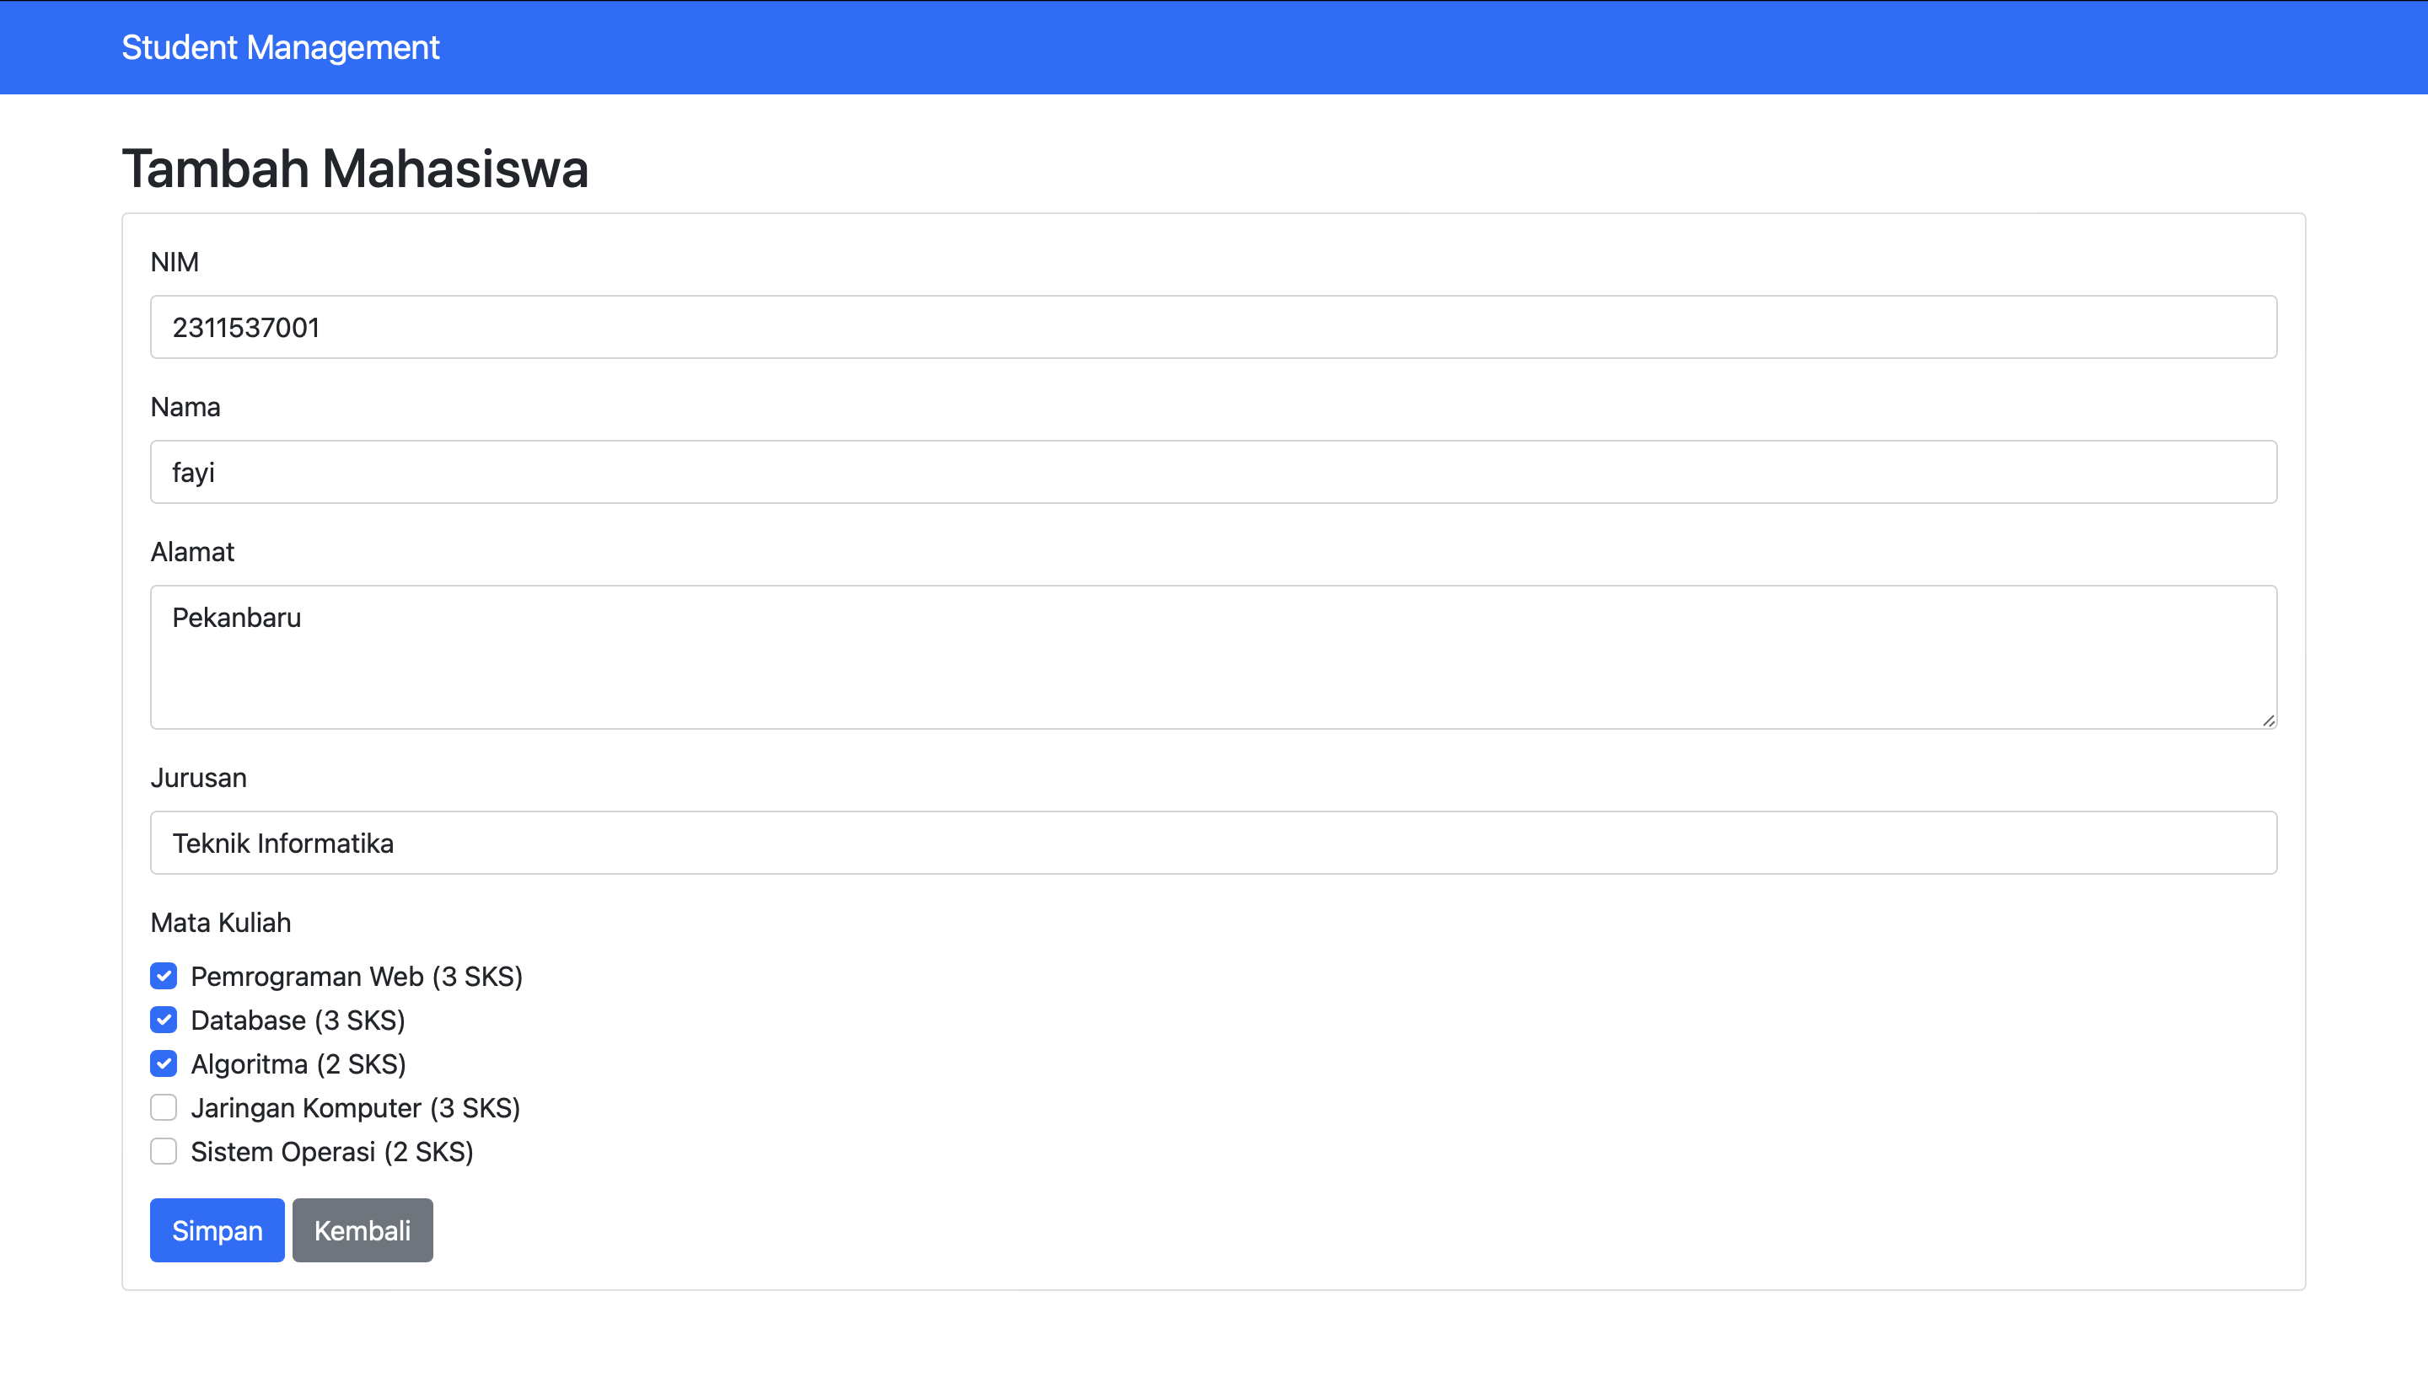Viewport: 2428px width, 1382px height.
Task: Click the Jurusan field label
Action: [x=198, y=777]
